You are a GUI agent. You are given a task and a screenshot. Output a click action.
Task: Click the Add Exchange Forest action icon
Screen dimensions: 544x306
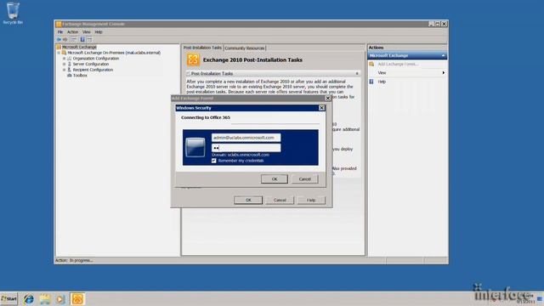click(x=371, y=65)
